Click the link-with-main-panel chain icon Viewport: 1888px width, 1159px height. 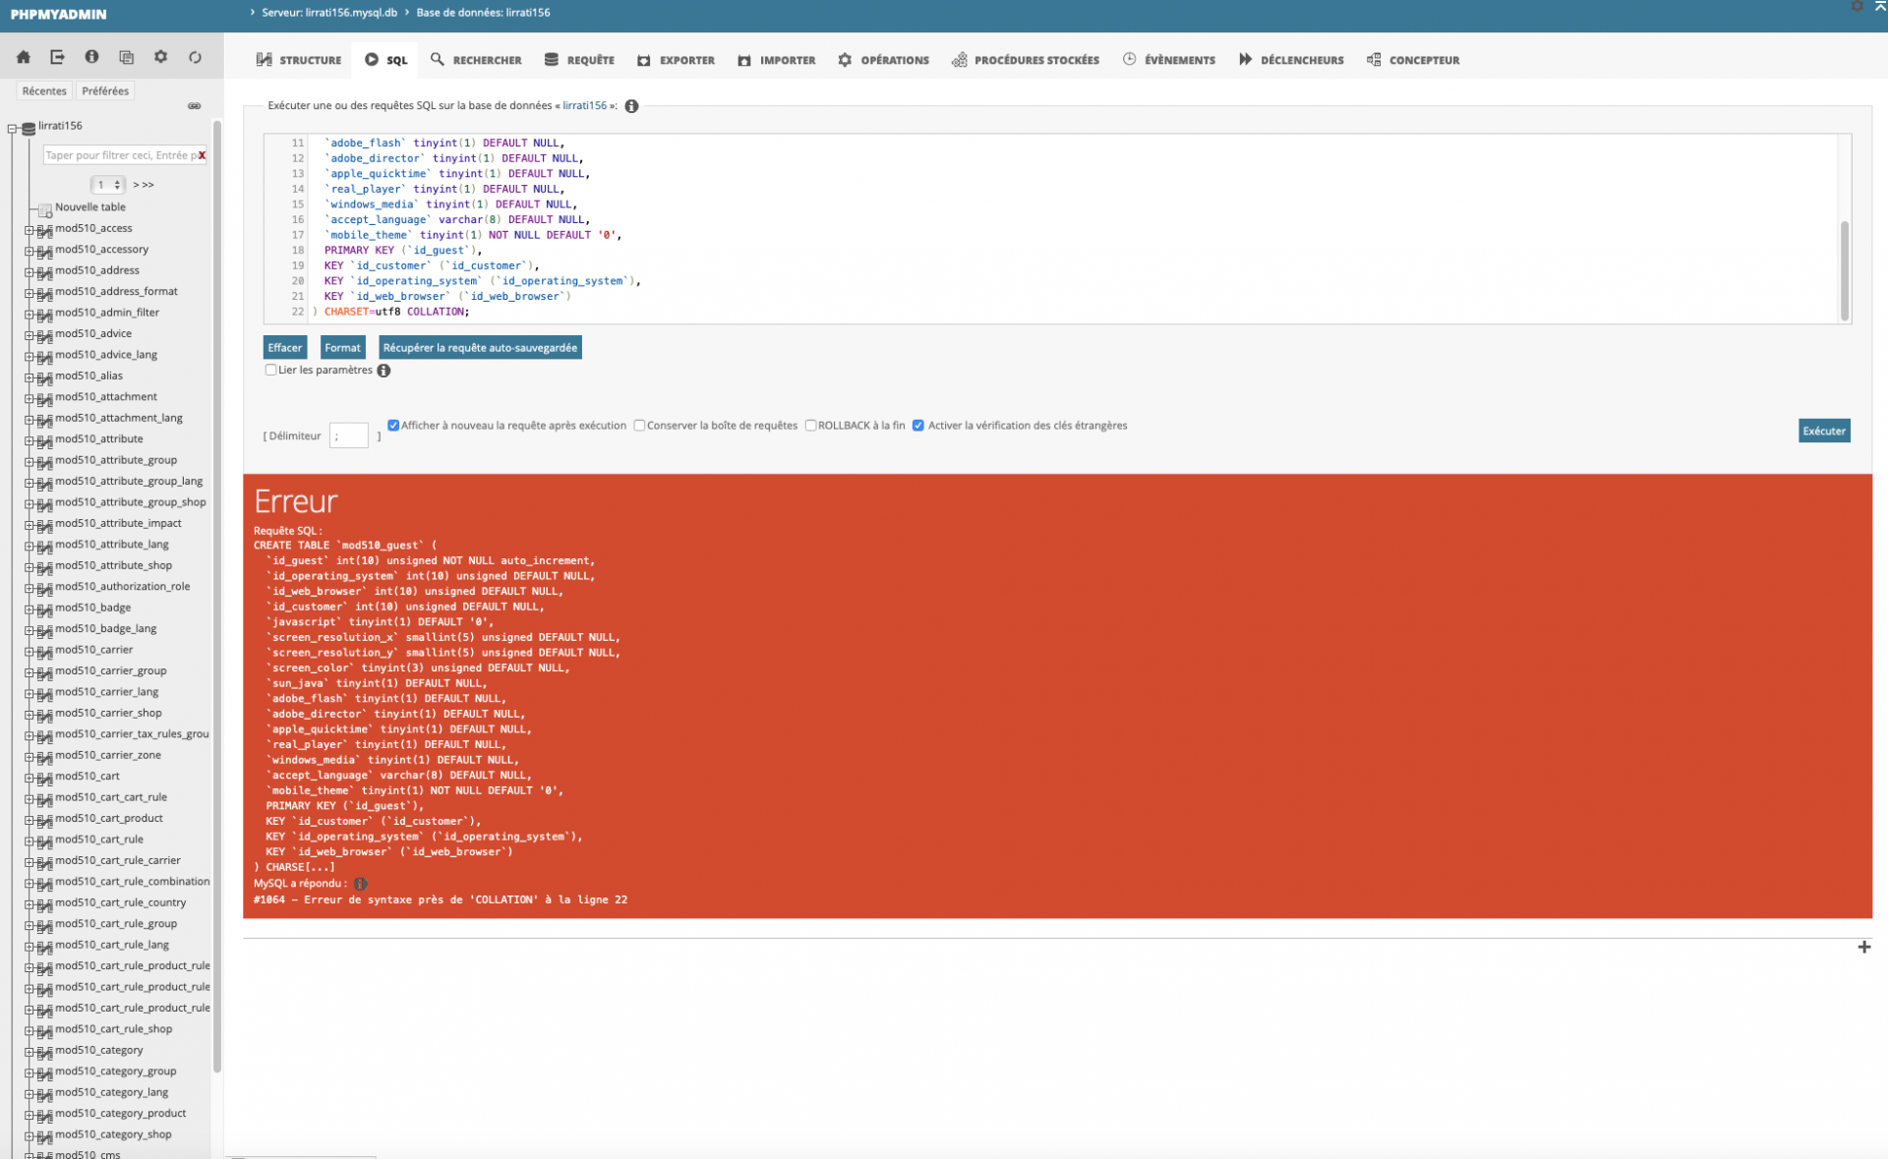(x=195, y=106)
